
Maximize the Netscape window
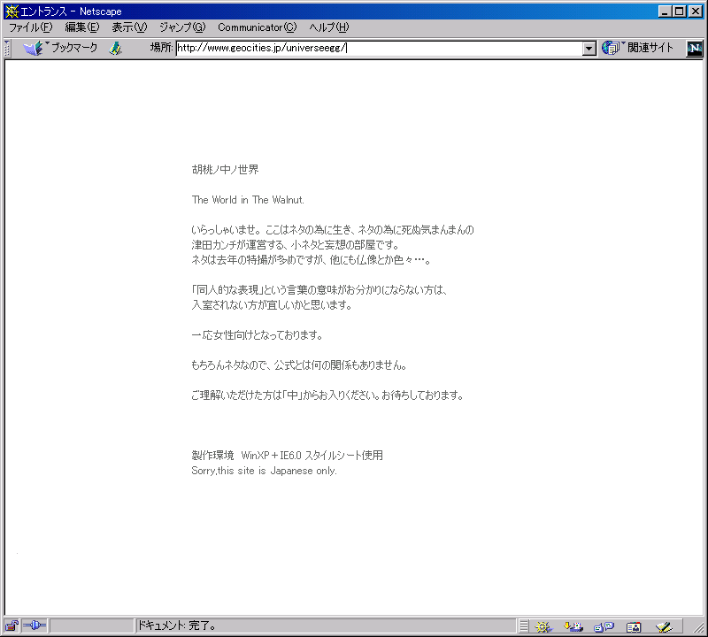pos(679,12)
